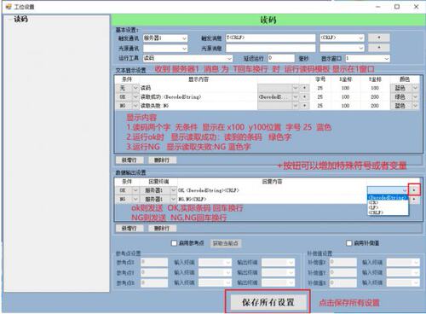The height and width of the screenshot is (314, 426).
Task: Open the 条件 dropdown of the 读取失败 row
Action: (127, 106)
